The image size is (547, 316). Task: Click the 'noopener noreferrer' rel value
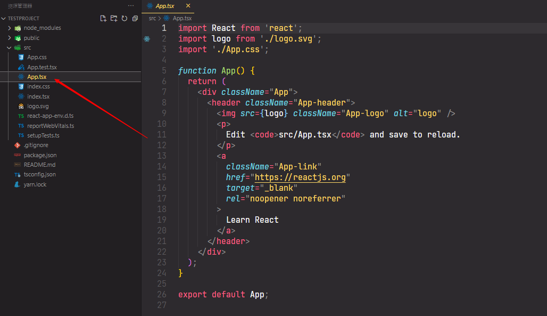pos(295,199)
